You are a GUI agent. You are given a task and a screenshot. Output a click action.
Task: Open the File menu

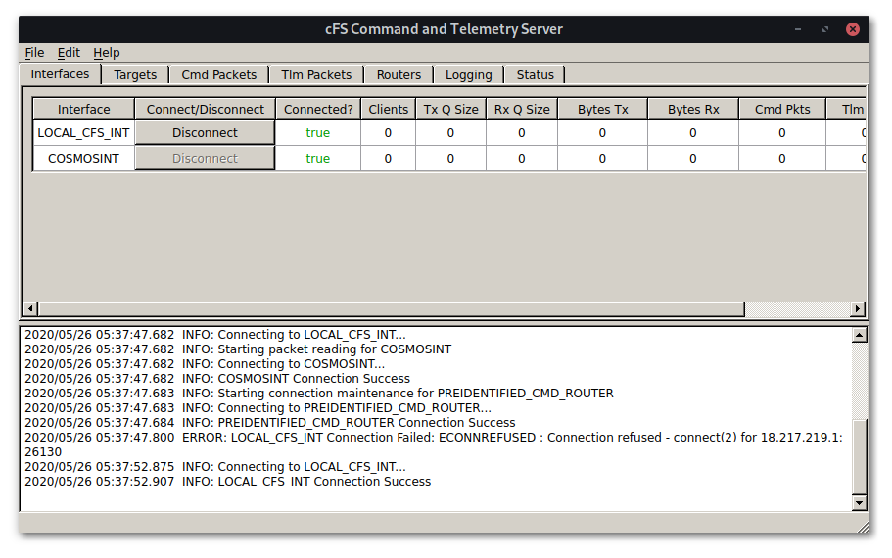pos(34,53)
